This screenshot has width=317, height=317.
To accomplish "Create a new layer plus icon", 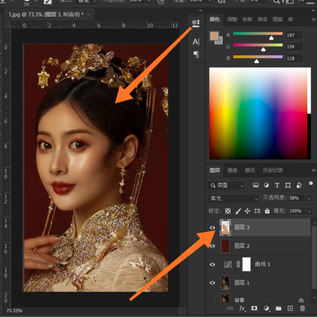I will click(290, 308).
